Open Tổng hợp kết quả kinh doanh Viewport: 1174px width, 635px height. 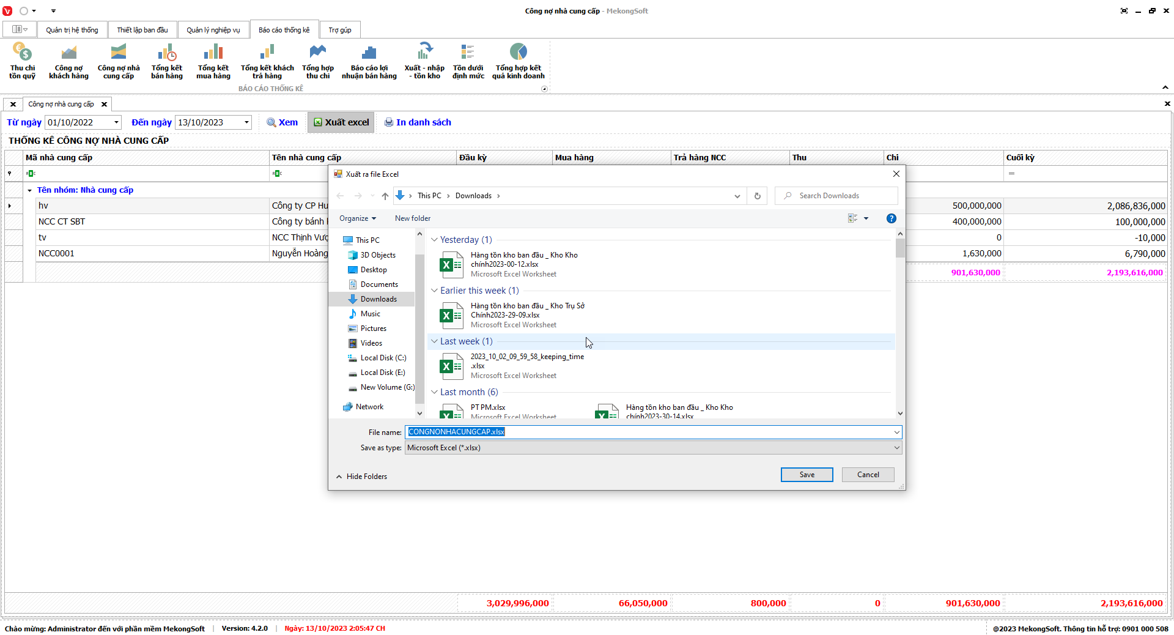(x=518, y=61)
